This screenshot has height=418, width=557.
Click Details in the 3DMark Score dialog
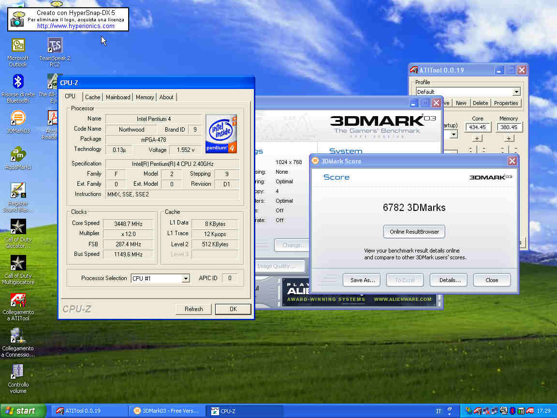point(449,280)
